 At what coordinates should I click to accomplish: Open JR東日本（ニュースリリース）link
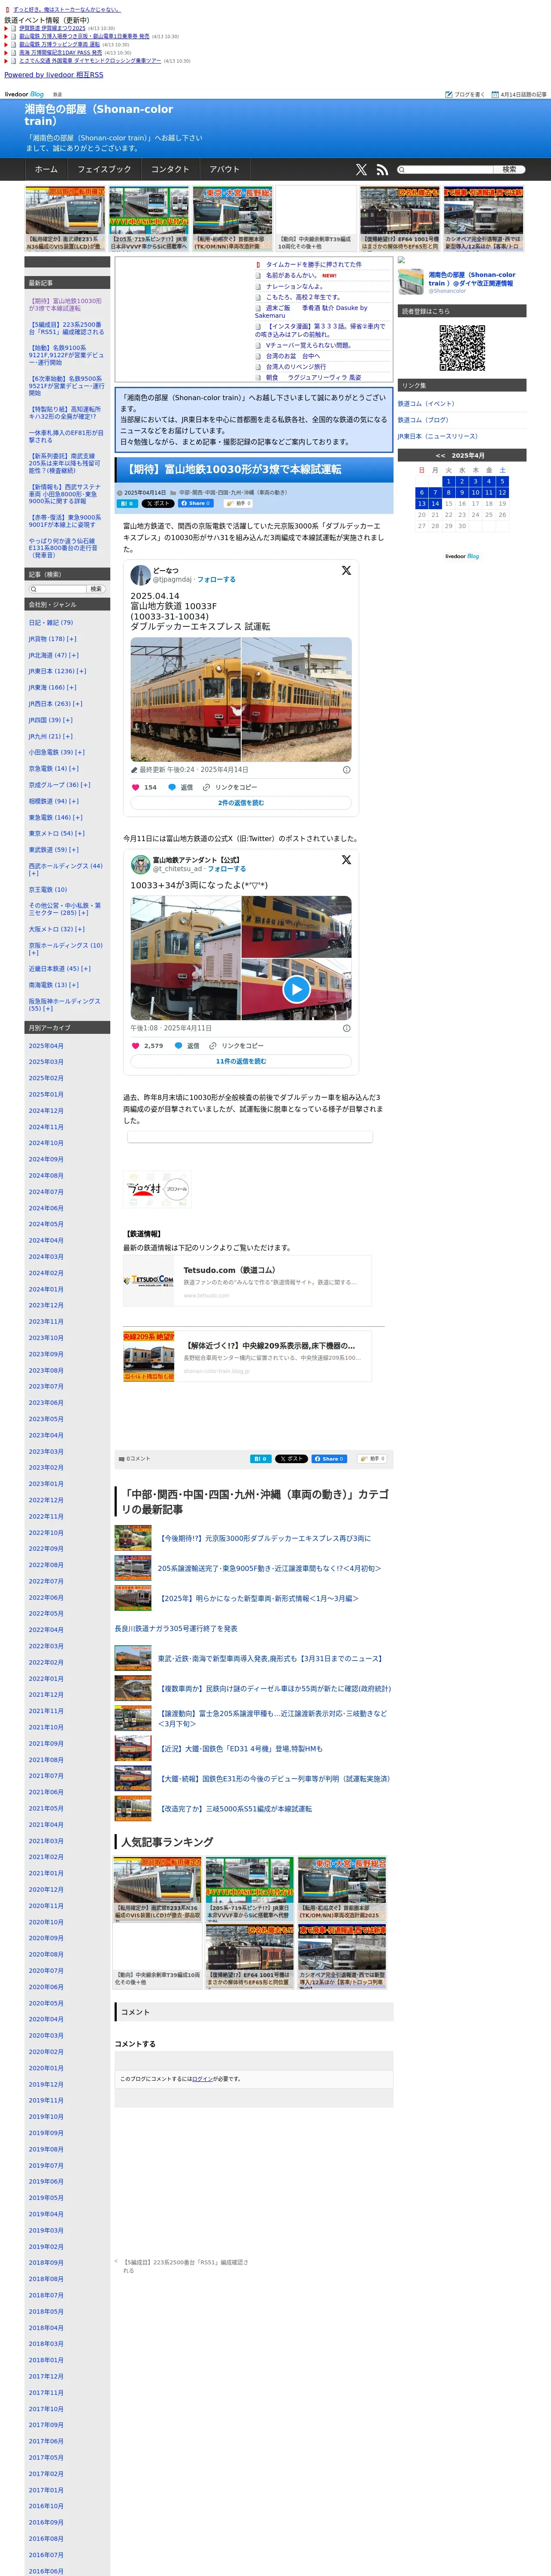pos(438,436)
